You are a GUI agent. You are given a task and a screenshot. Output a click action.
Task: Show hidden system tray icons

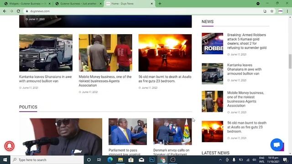pos(220,160)
